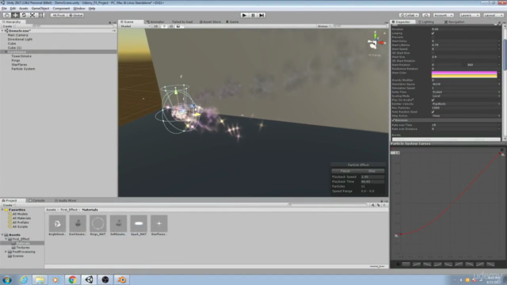Select Main Camera in Hierarchy
This screenshot has height=285, width=507.
pyautogui.click(x=17, y=35)
